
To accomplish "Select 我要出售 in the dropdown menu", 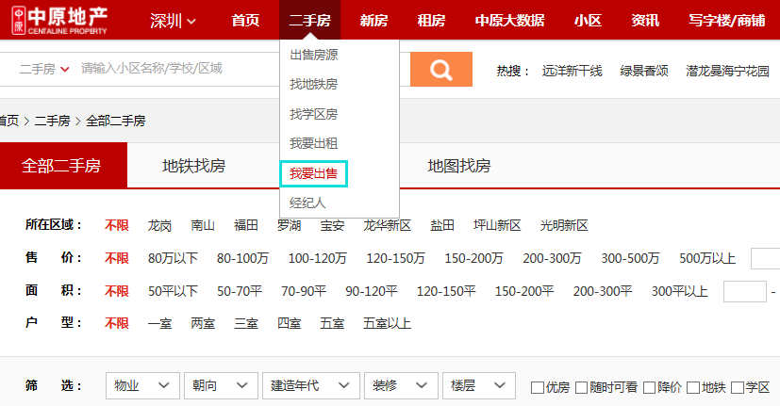I will coord(314,173).
